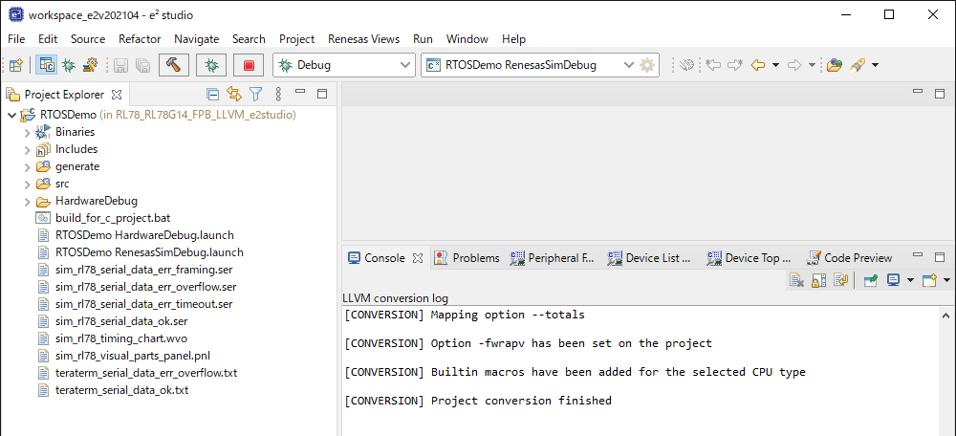Open the Refactor menu
Image resolution: width=956 pixels, height=436 pixels.
tap(140, 39)
